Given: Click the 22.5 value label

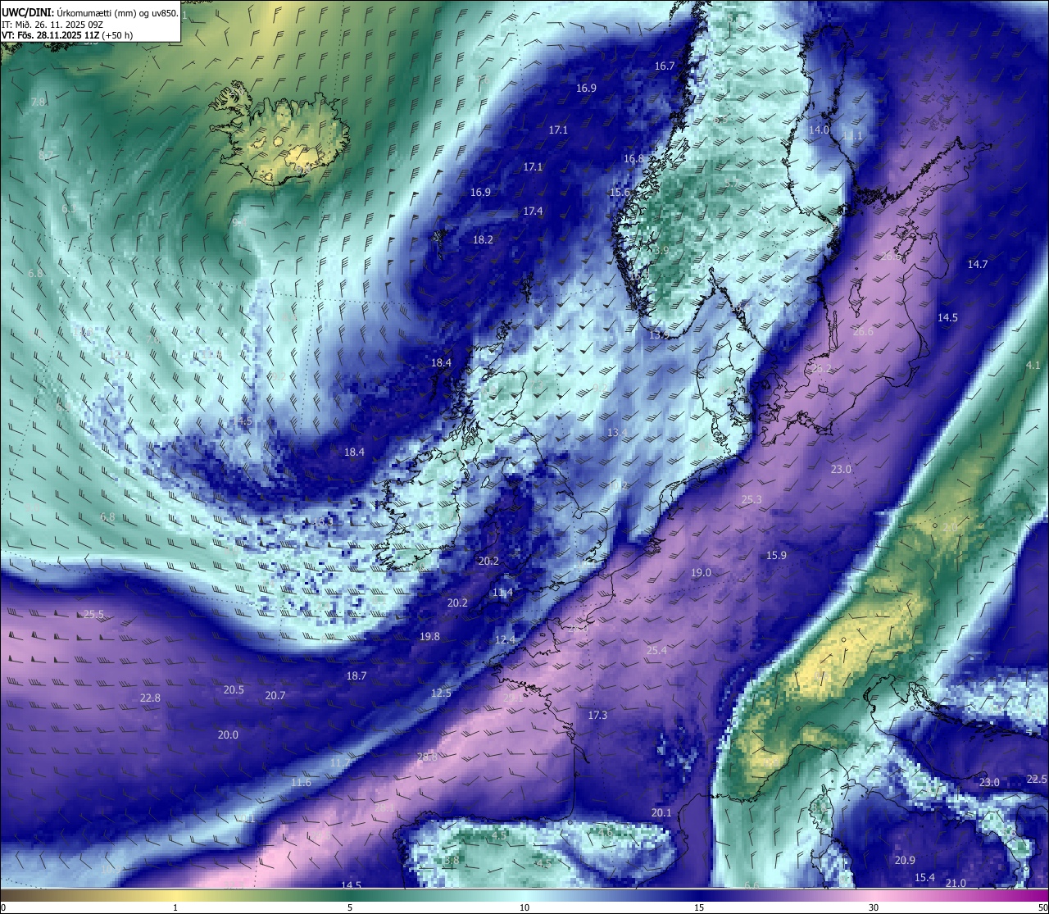Looking at the screenshot, I should point(1037,780).
